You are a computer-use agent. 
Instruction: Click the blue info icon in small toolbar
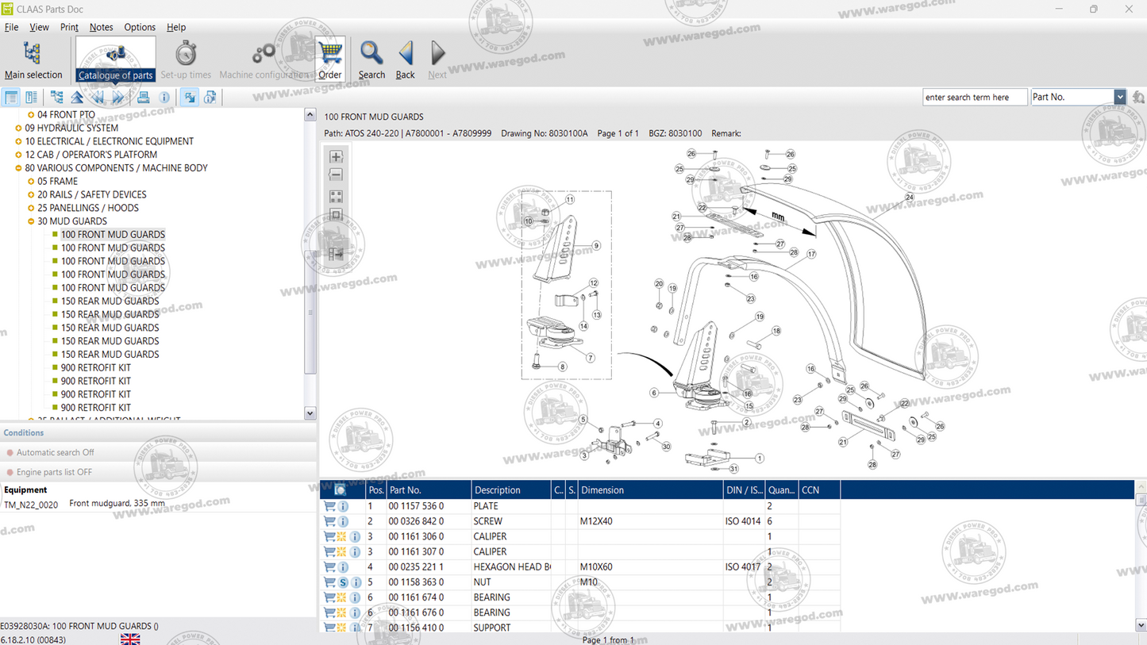(x=164, y=98)
